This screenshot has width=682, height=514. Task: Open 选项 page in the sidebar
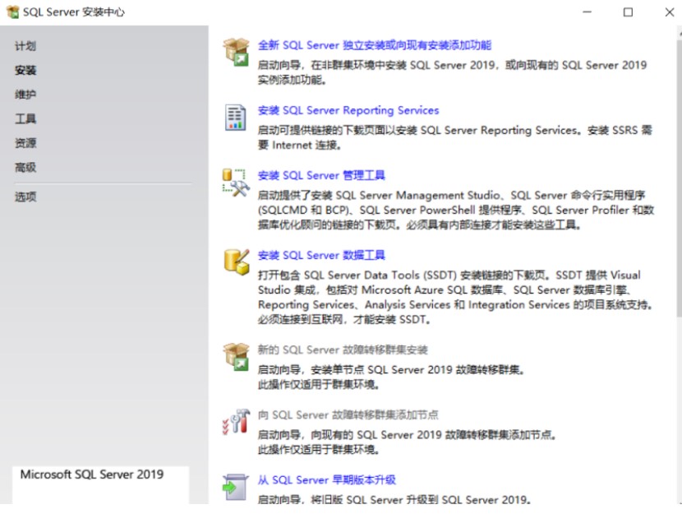(25, 197)
